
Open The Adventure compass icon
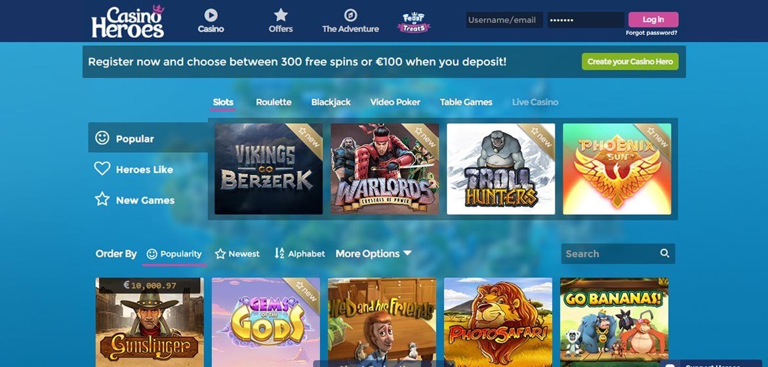(350, 15)
